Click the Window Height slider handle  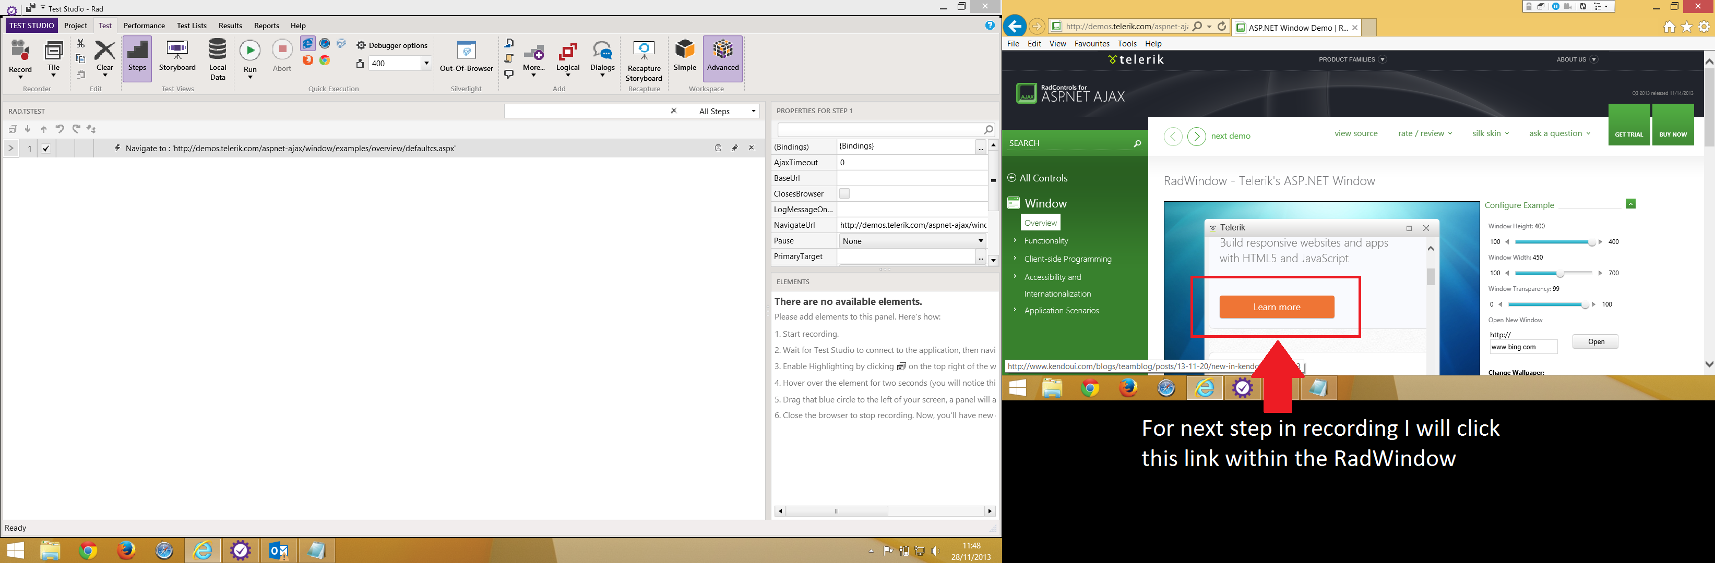tap(1591, 242)
